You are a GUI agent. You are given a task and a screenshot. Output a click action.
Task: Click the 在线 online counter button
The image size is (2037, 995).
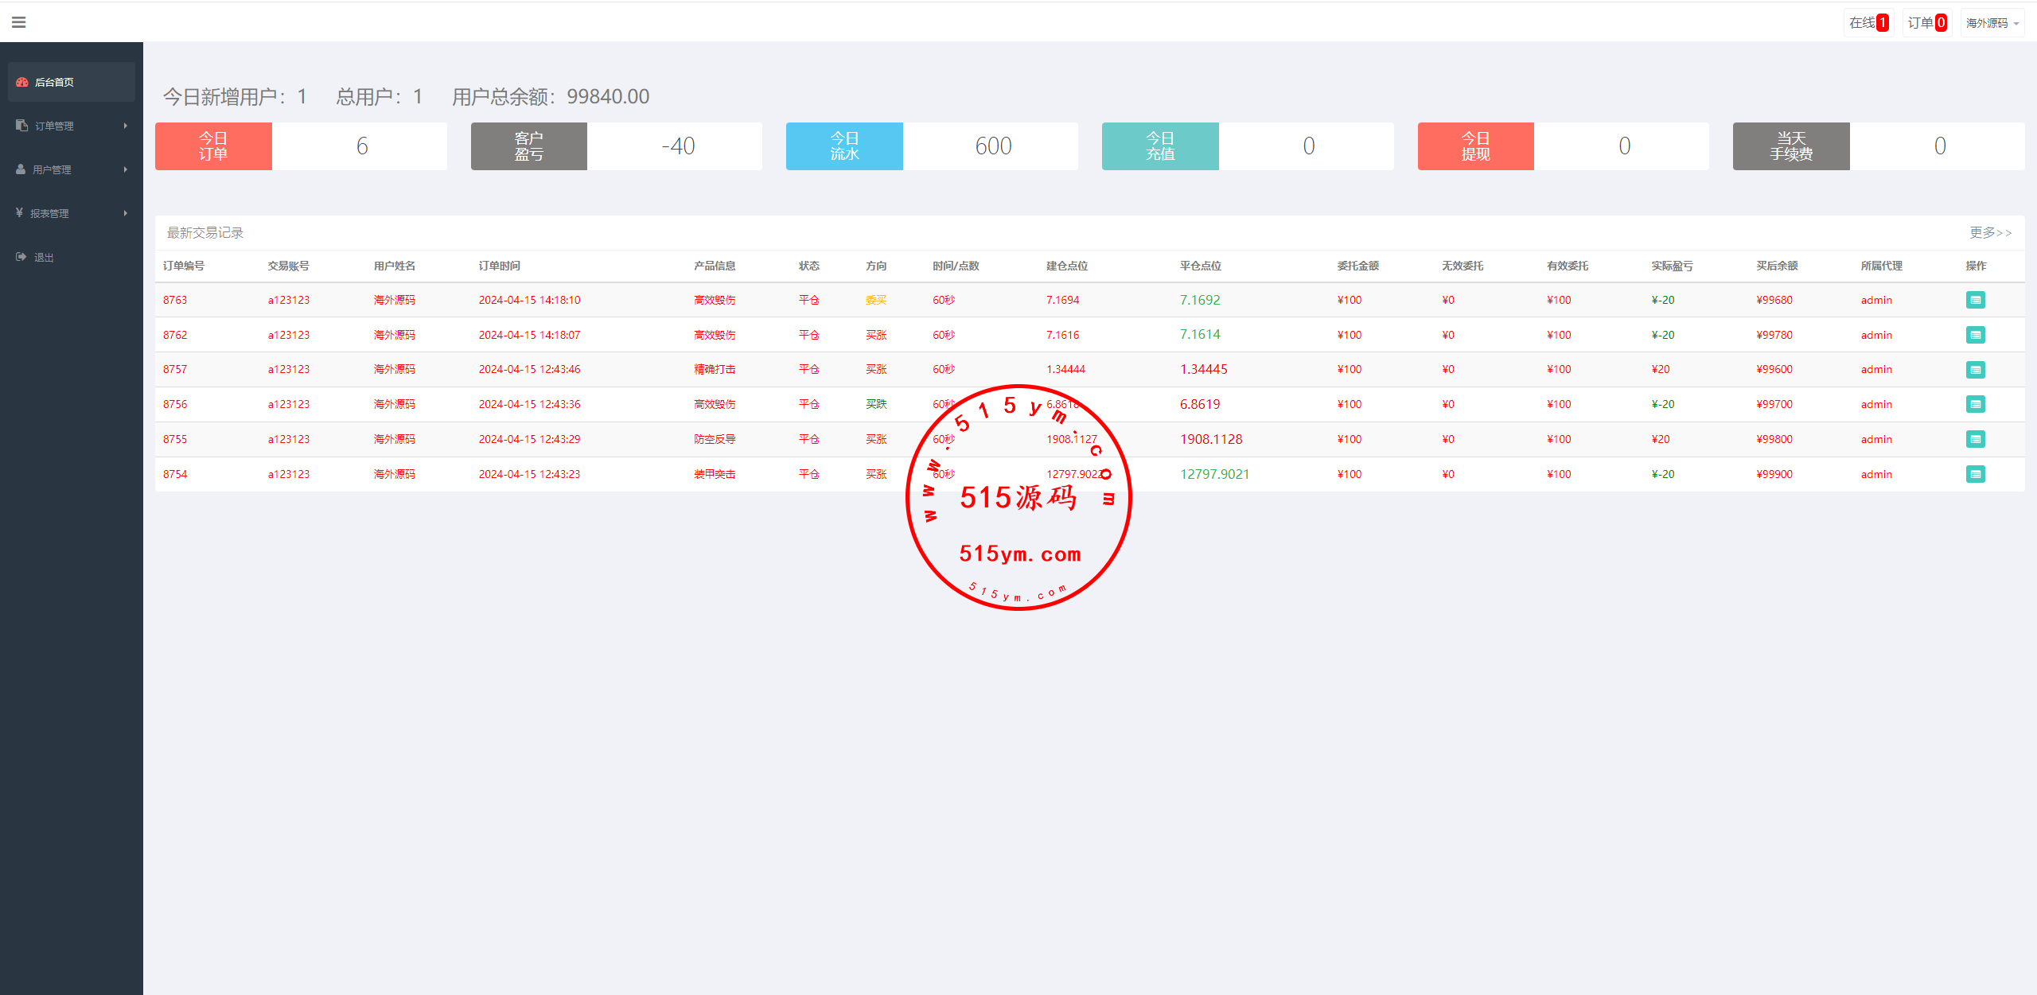point(1868,23)
